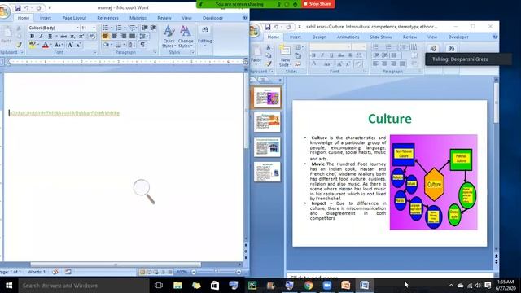Open Numbering dropdown arrow in Word
521x293 pixels.
coord(125,28)
